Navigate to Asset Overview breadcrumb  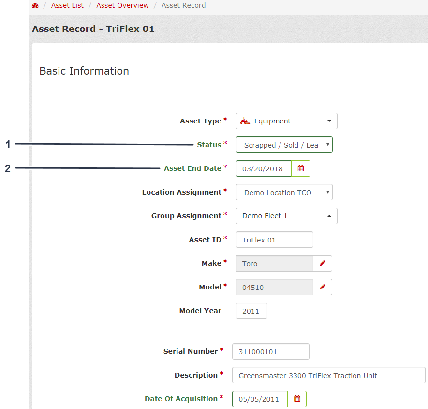pyautogui.click(x=122, y=5)
